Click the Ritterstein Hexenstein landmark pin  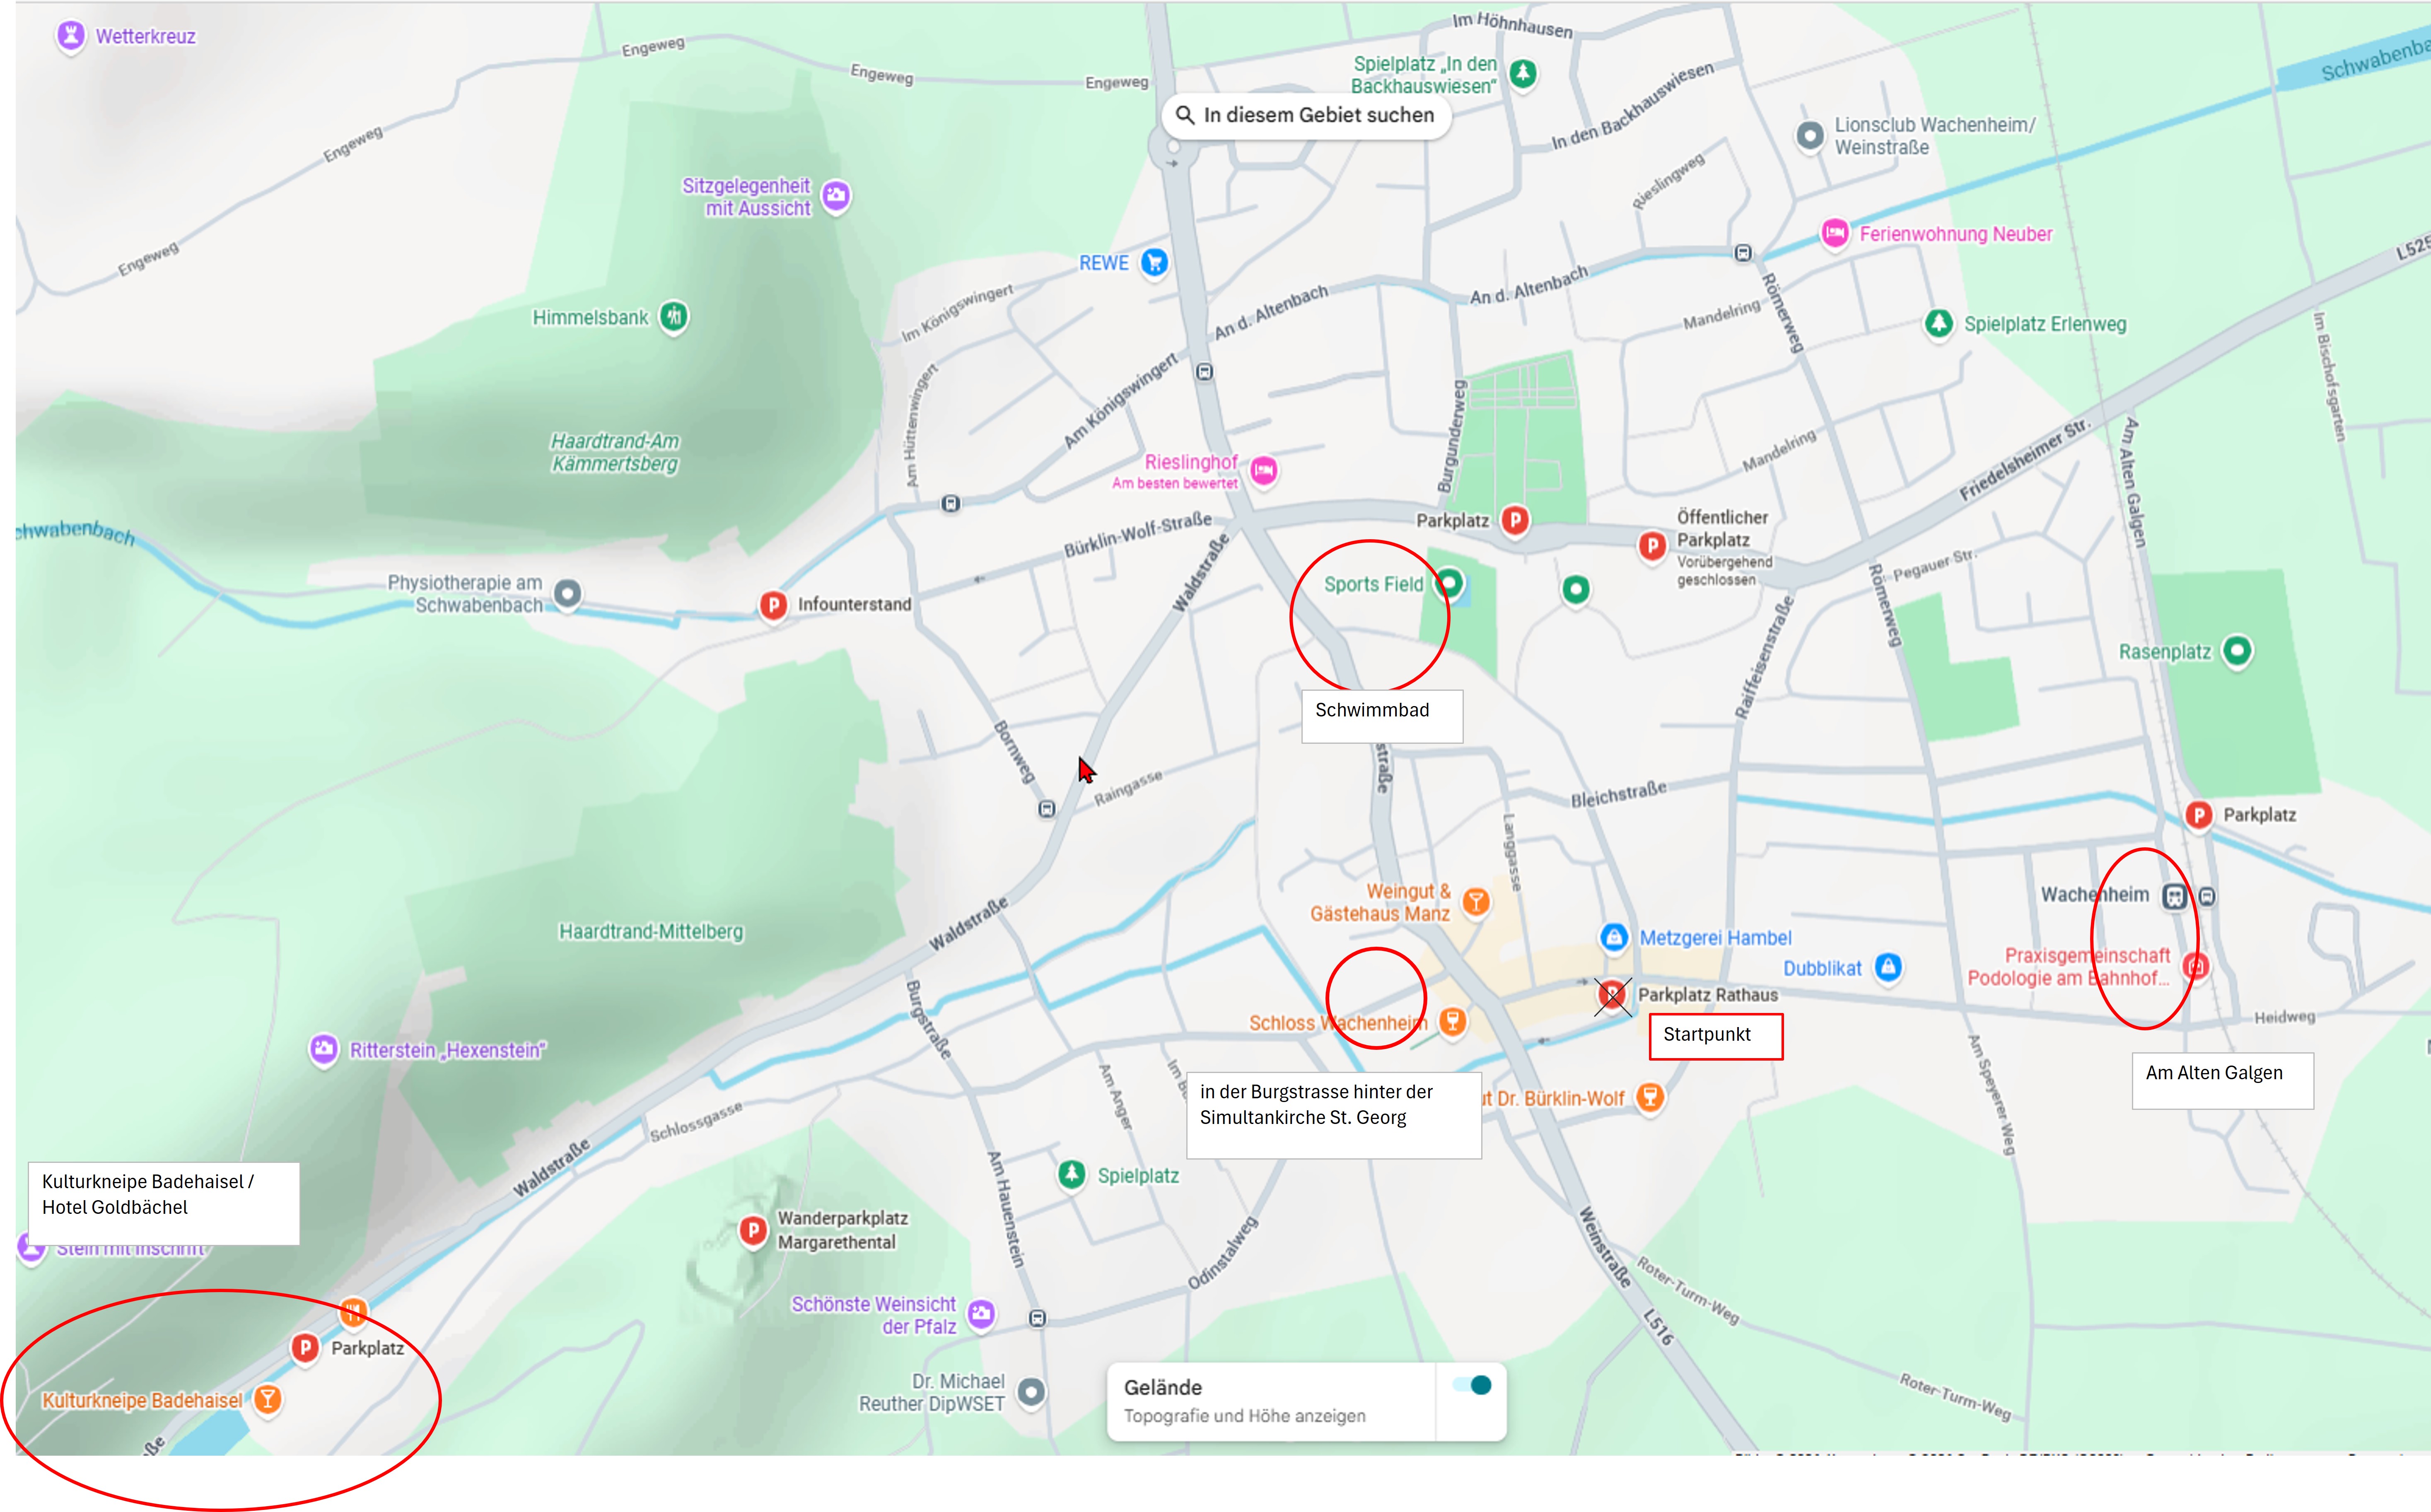click(323, 1050)
